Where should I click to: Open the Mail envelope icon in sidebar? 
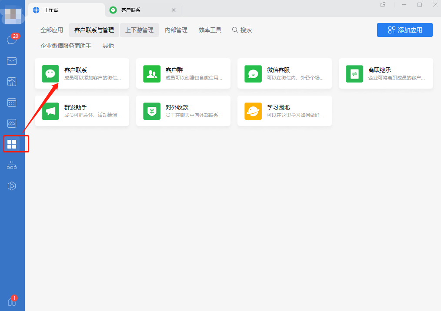click(12, 61)
